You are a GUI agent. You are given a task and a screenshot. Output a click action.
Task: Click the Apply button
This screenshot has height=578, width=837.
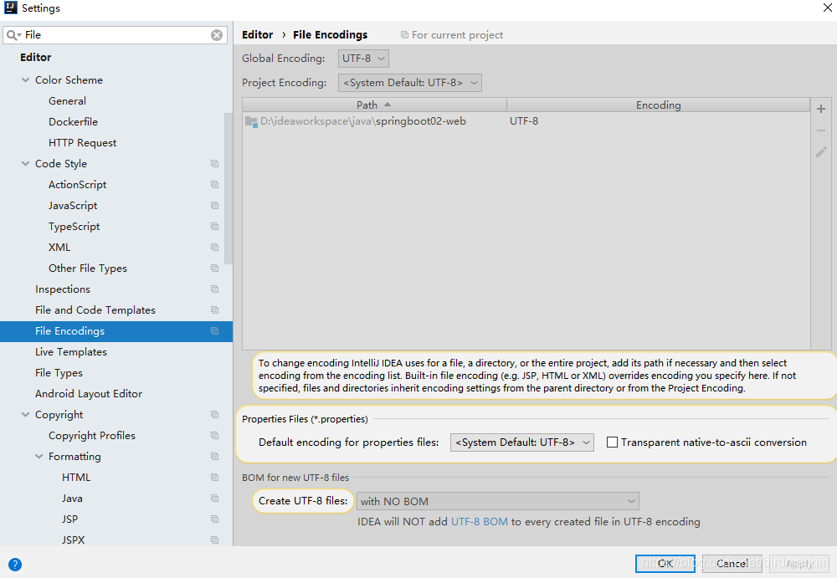point(799,564)
